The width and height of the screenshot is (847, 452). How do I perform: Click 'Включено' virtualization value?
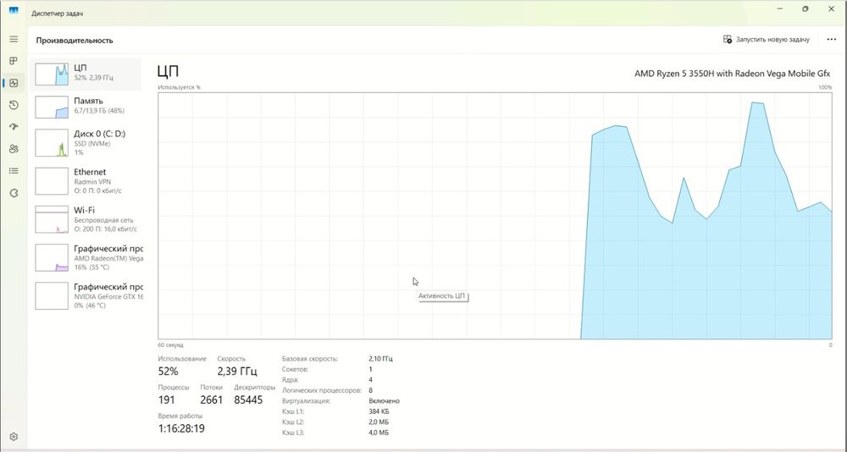(384, 401)
